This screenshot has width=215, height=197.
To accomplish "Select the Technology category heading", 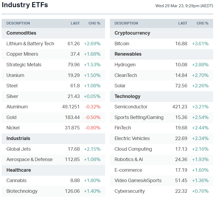I will [127, 96].
